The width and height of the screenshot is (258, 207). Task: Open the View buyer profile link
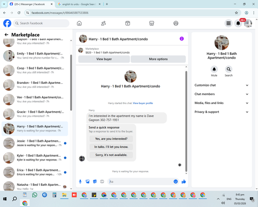(143, 103)
